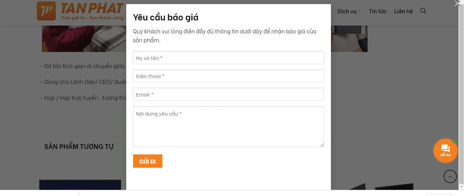Screen dimensions: 464x196
Task: Select the Email input field
Action: coord(228,94)
